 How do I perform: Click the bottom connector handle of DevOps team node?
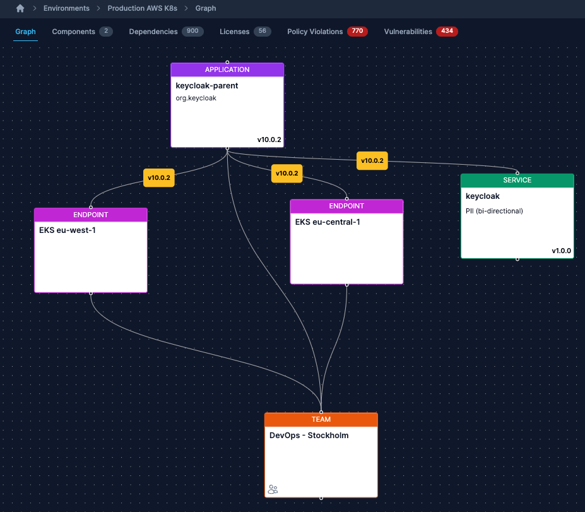[x=321, y=498]
